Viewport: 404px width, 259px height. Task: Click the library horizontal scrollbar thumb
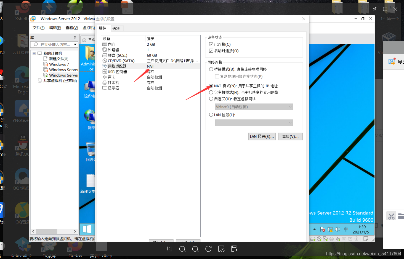[x=46, y=231]
